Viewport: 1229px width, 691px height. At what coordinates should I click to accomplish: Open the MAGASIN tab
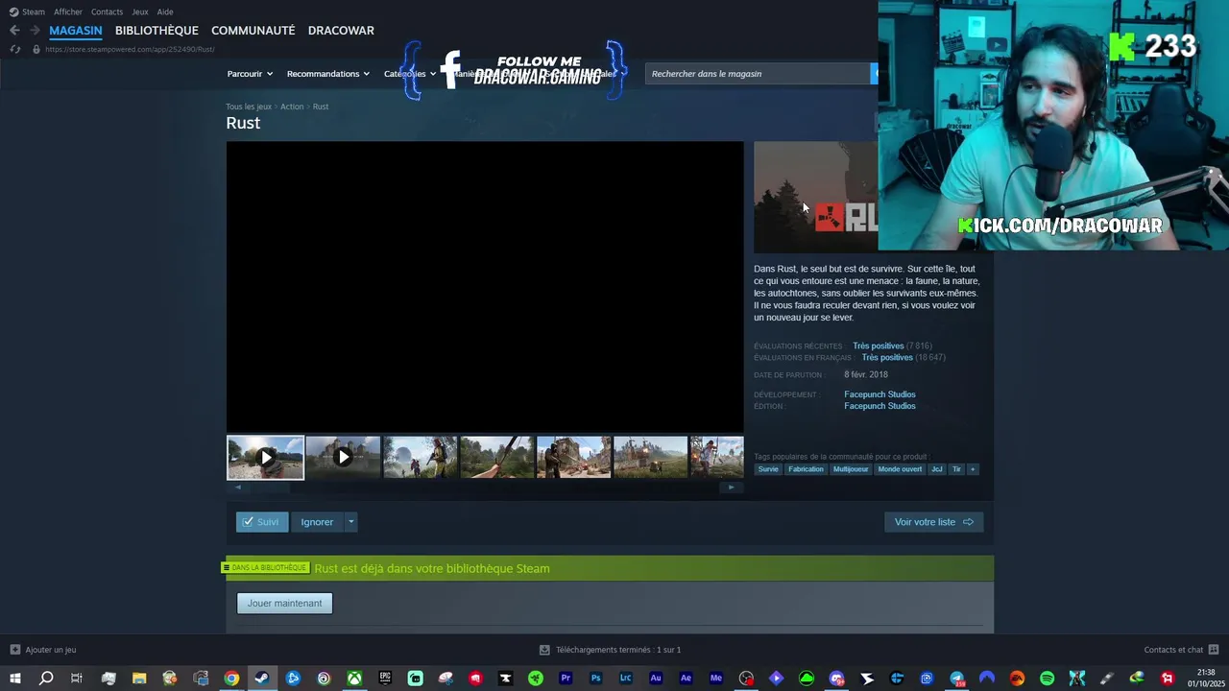(x=76, y=31)
